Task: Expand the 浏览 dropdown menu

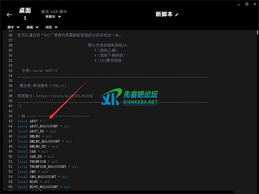Action: pos(52,27)
